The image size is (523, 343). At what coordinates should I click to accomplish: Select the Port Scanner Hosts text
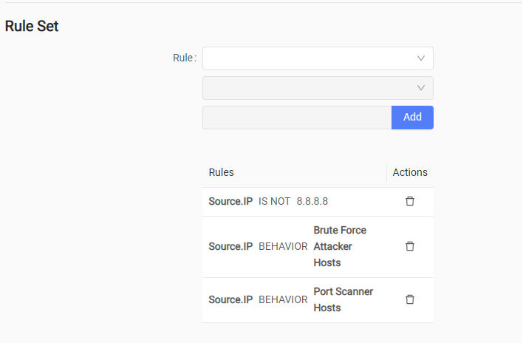point(343,299)
